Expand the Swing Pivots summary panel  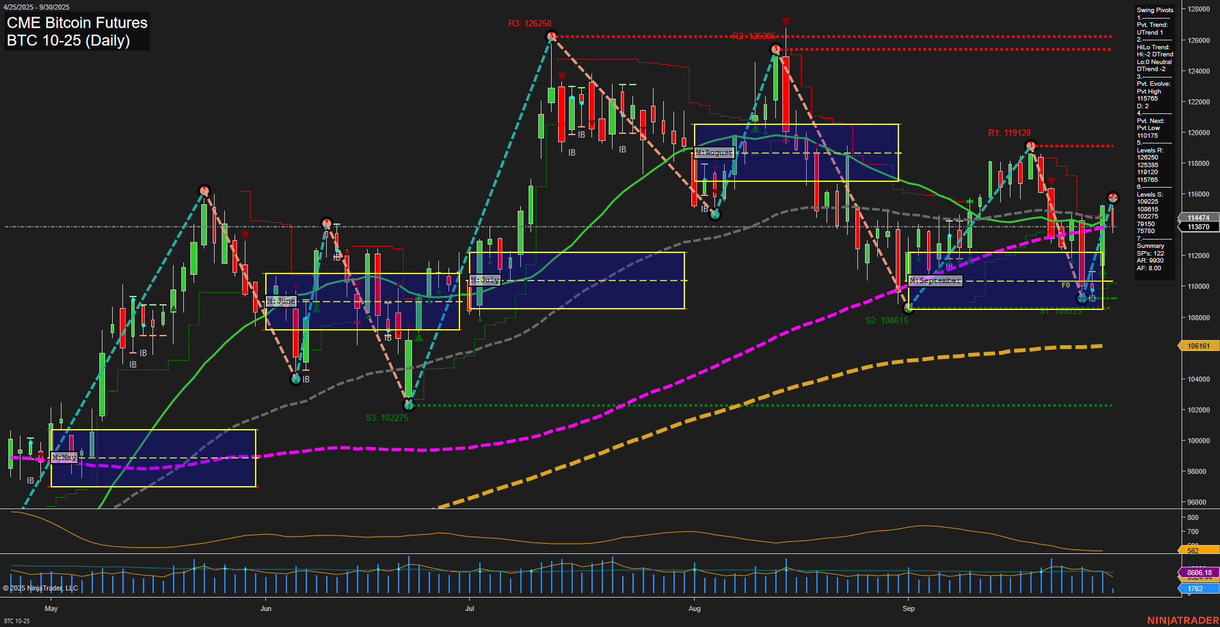click(x=1155, y=10)
